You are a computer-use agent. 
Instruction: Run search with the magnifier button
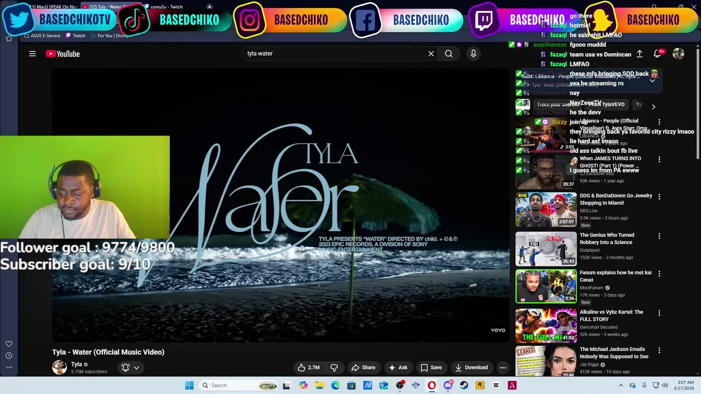pos(449,54)
